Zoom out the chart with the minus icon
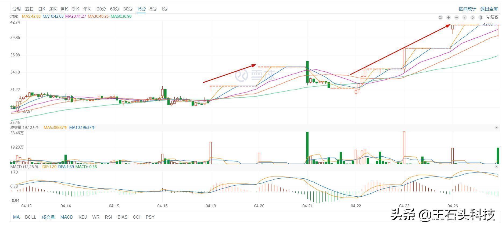 click(x=456, y=17)
